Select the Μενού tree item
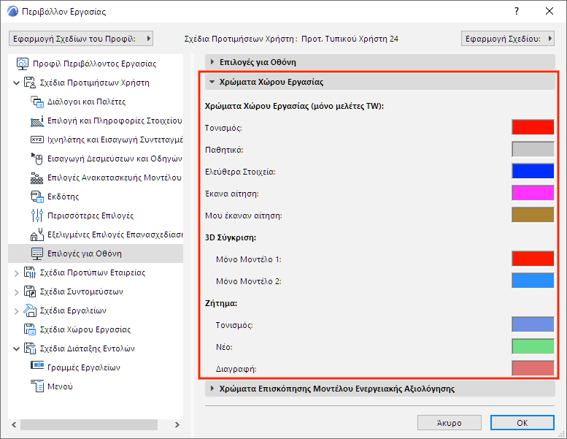567x439 pixels. coord(61,386)
